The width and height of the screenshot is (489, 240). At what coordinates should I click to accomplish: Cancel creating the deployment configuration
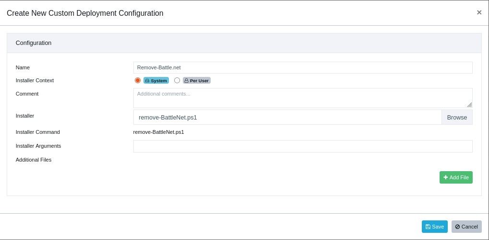coord(466,227)
